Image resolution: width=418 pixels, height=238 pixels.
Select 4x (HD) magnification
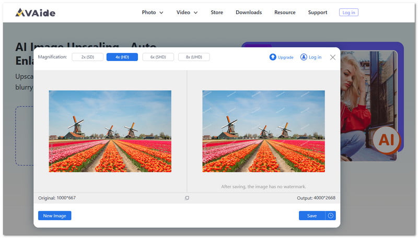[x=122, y=57]
